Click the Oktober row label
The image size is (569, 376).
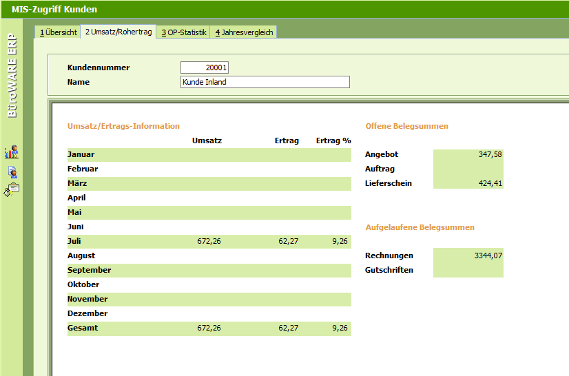(x=83, y=284)
